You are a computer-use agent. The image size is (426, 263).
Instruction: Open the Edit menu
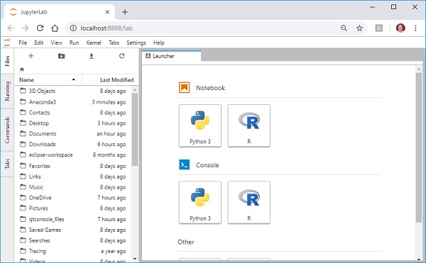pos(38,43)
